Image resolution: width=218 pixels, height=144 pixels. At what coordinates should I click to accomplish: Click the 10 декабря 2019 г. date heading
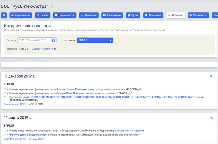coord(19,76)
